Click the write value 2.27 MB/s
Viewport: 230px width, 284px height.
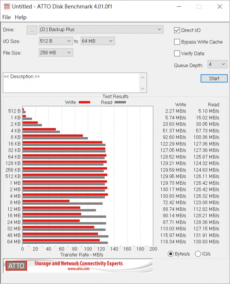click(175, 111)
